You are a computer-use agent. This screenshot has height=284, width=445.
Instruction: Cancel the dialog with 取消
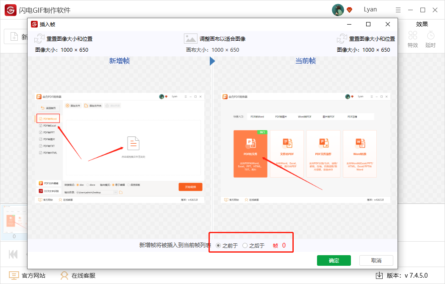pyautogui.click(x=376, y=260)
